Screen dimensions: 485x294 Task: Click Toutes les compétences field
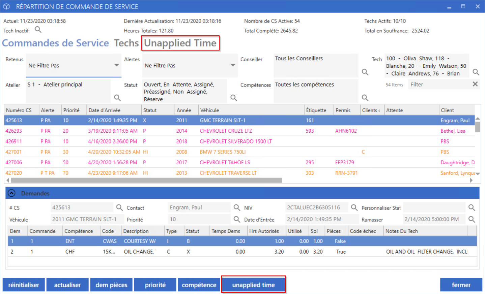point(316,91)
